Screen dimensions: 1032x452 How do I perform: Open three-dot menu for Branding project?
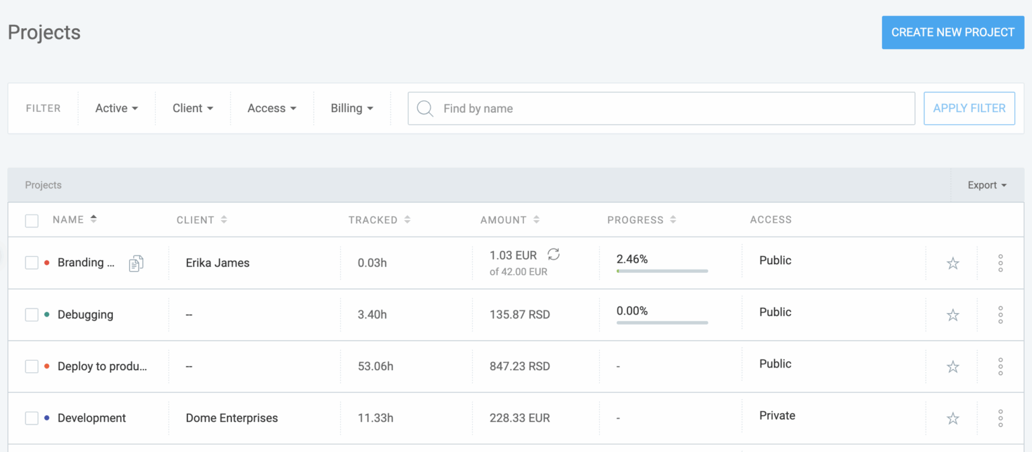pos(1000,263)
